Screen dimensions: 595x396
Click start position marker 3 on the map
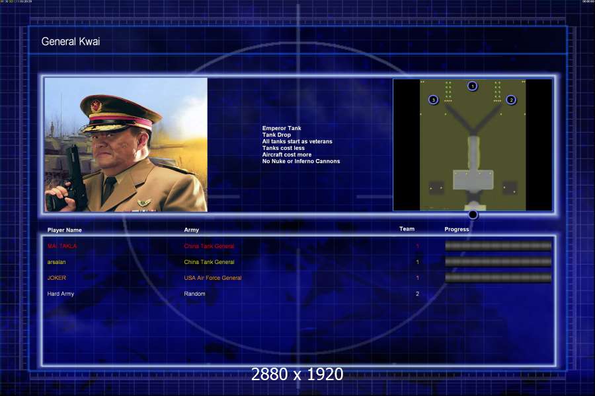coord(433,100)
